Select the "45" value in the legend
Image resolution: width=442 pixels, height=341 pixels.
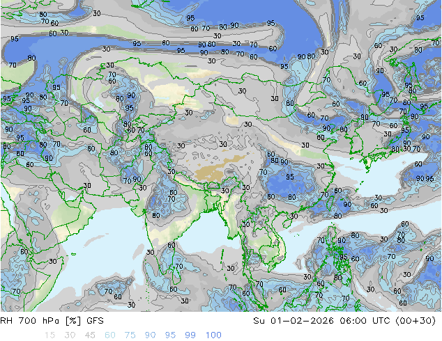(90, 335)
